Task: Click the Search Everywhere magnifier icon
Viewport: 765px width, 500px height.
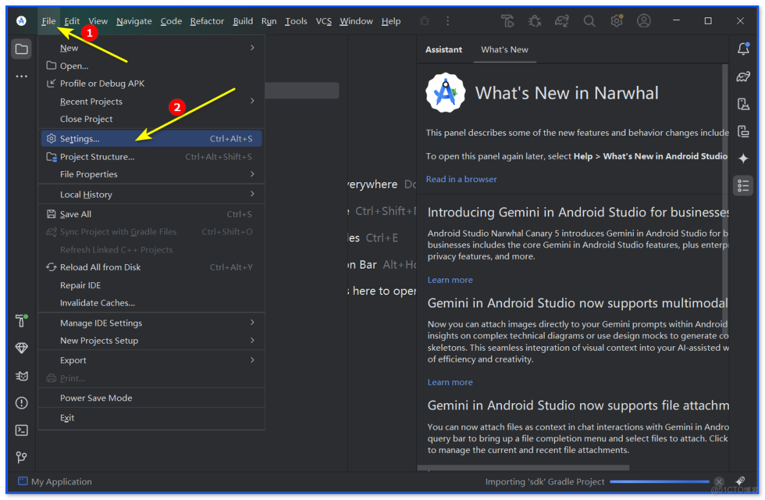Action: (589, 21)
